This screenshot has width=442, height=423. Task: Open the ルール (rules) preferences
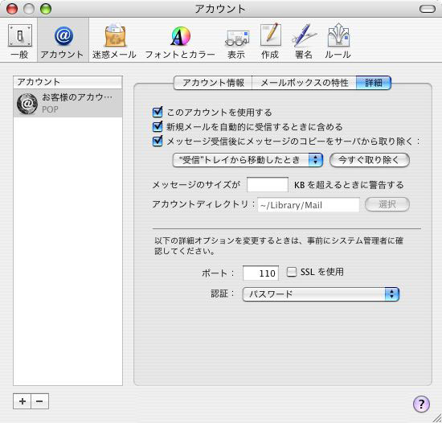(338, 41)
